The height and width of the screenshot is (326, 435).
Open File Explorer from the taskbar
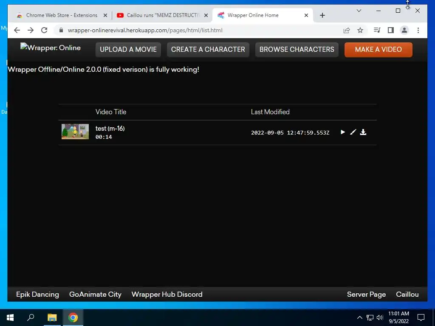(x=52, y=318)
